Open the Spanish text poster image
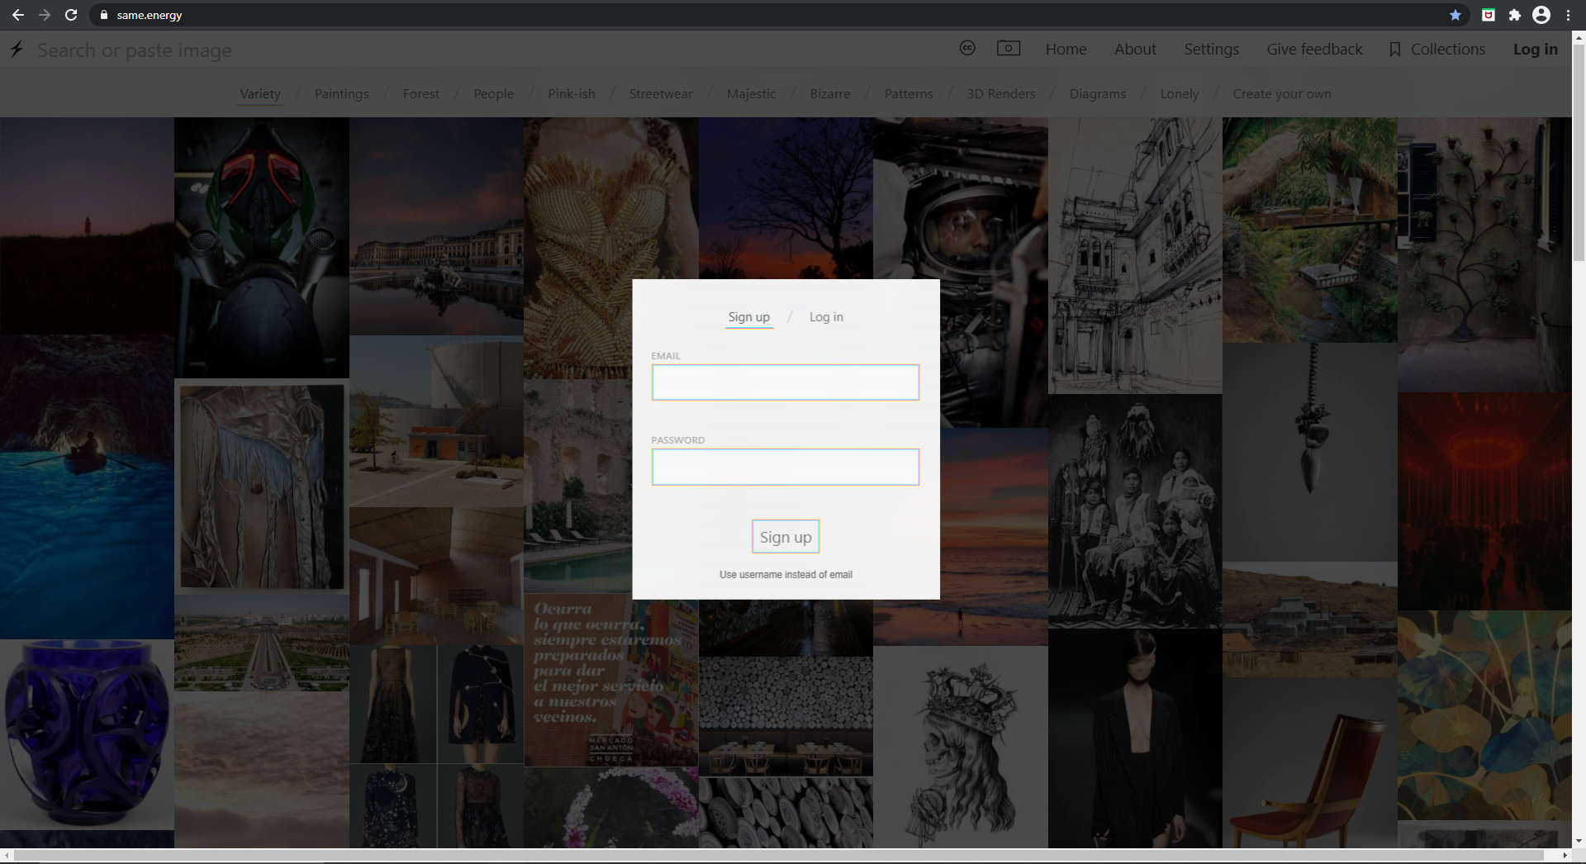The width and height of the screenshot is (1586, 864). click(x=611, y=680)
